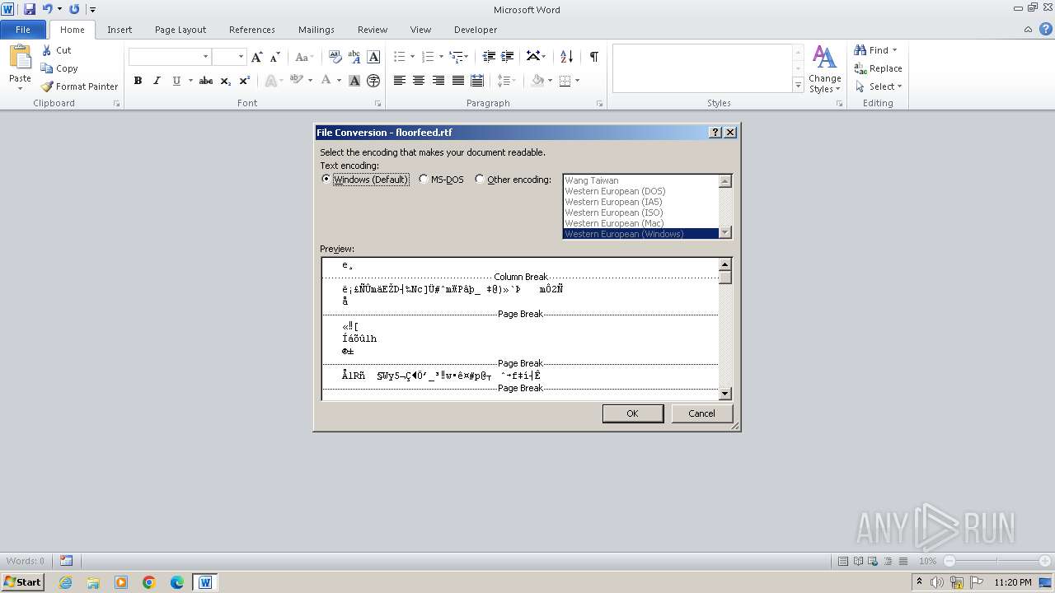Switch to the Mailings tab
The width and height of the screenshot is (1055, 593).
[x=316, y=30]
